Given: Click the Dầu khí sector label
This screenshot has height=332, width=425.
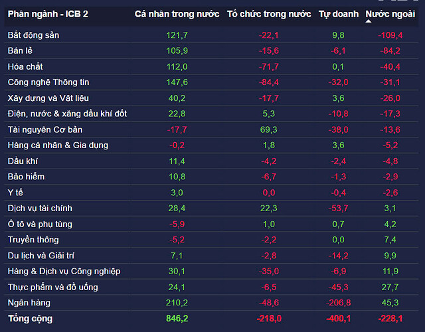Looking at the screenshot, I should [23, 161].
